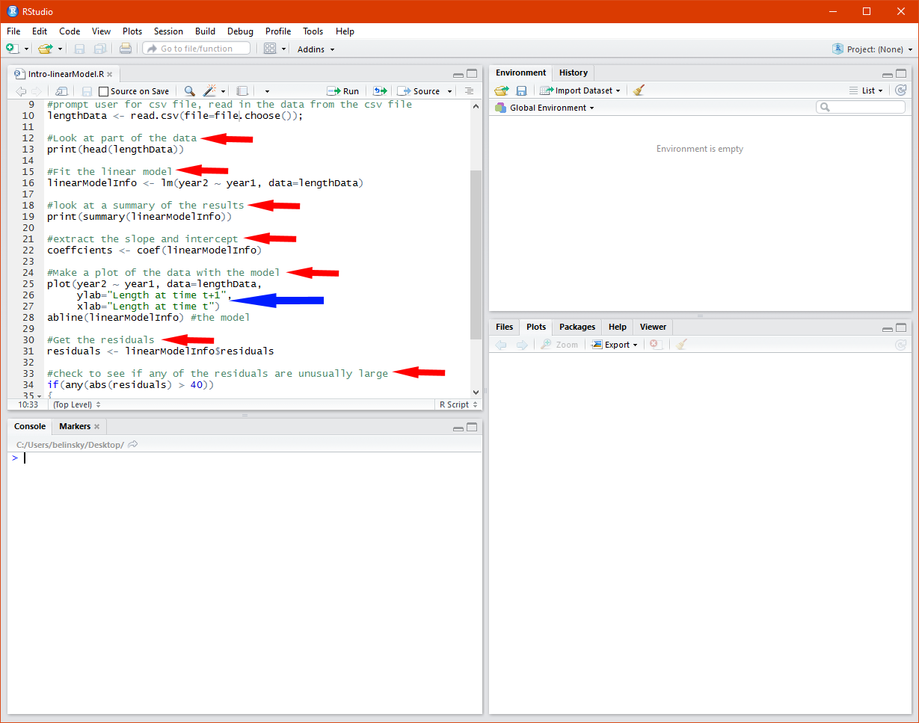Image resolution: width=919 pixels, height=723 pixels.
Task: Click the editor vertical scrollbar thumb
Action: pyautogui.click(x=476, y=254)
